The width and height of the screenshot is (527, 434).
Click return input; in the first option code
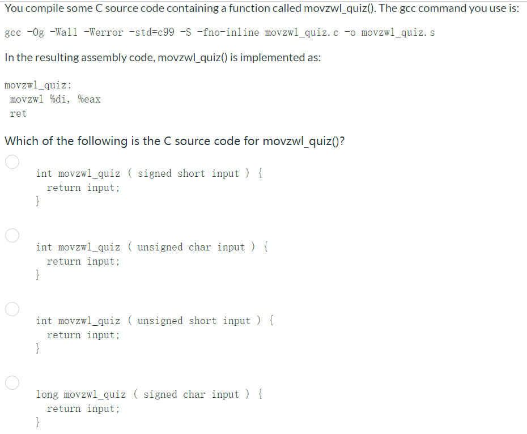tap(83, 187)
